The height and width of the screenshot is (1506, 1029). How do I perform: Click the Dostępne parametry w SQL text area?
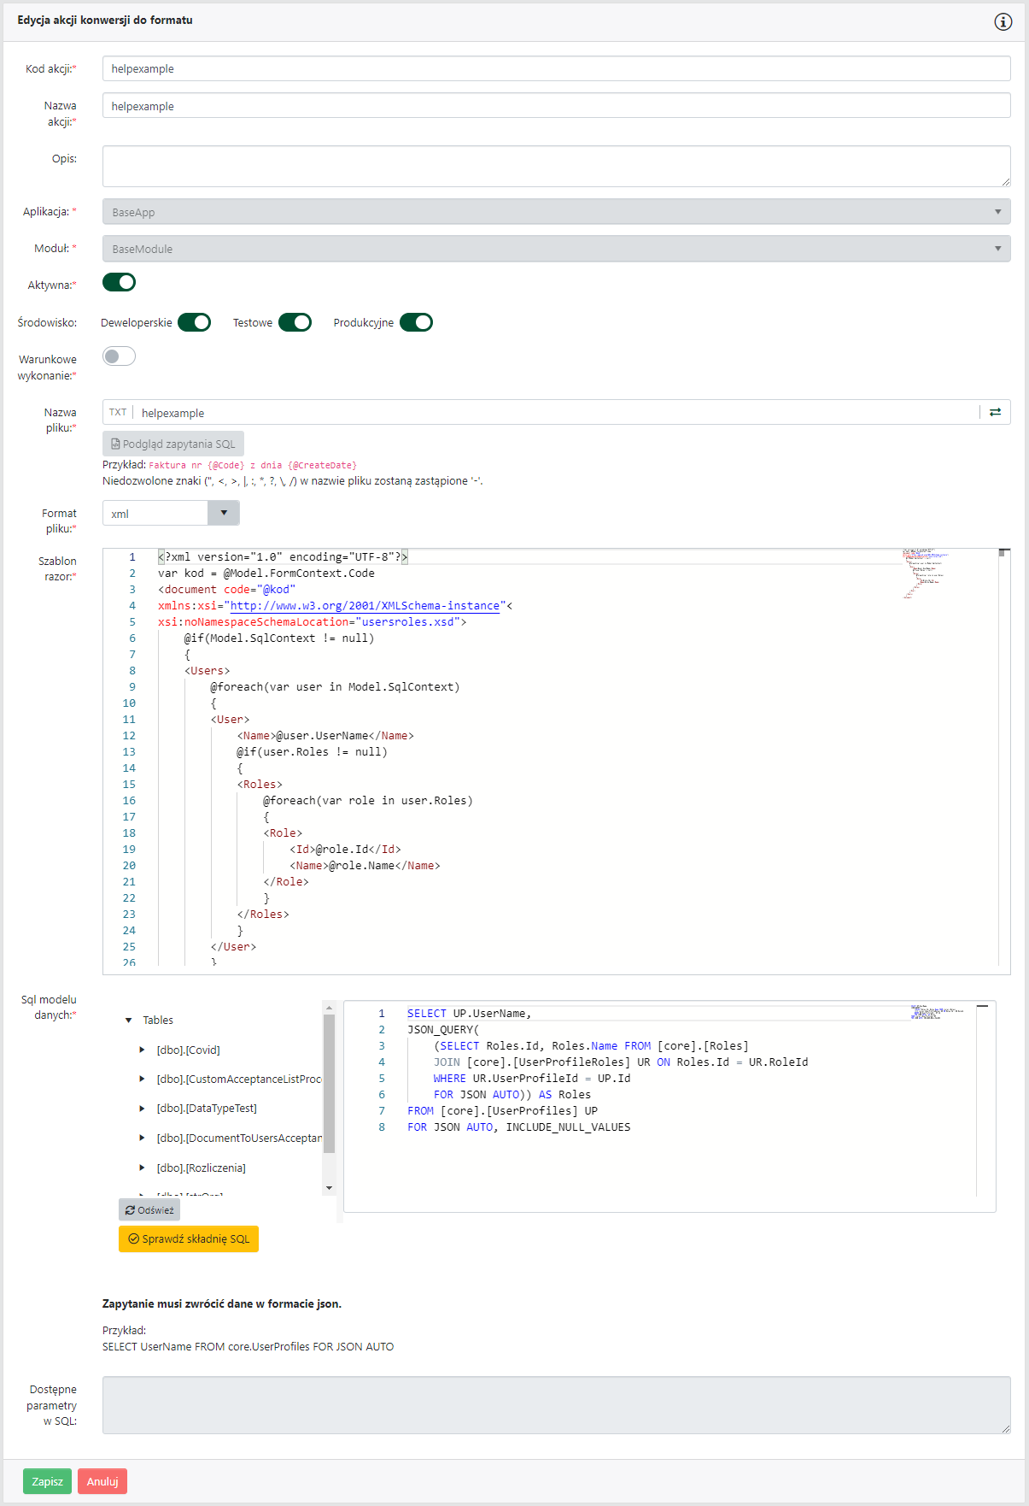point(556,1404)
